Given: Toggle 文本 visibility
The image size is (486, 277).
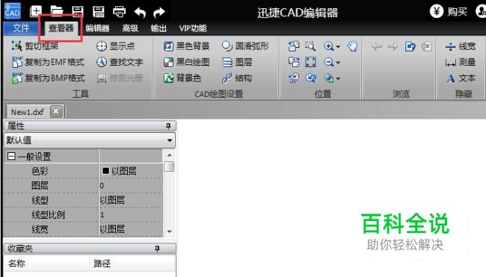Looking at the screenshot, I should pos(461,78).
